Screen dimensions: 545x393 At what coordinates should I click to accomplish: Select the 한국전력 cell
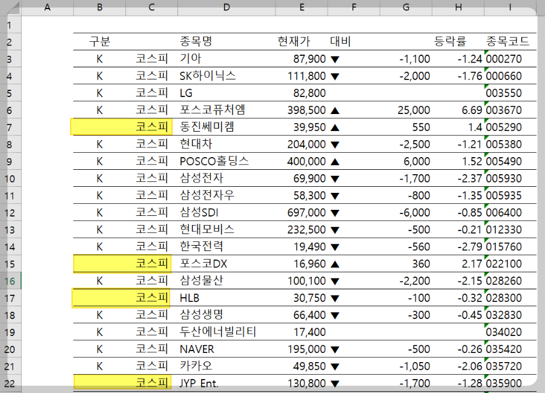pyautogui.click(x=226, y=246)
